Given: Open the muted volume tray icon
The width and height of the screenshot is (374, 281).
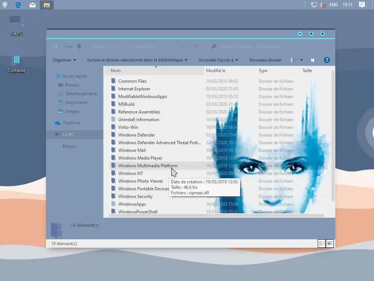Looking at the screenshot, I should [323, 5].
